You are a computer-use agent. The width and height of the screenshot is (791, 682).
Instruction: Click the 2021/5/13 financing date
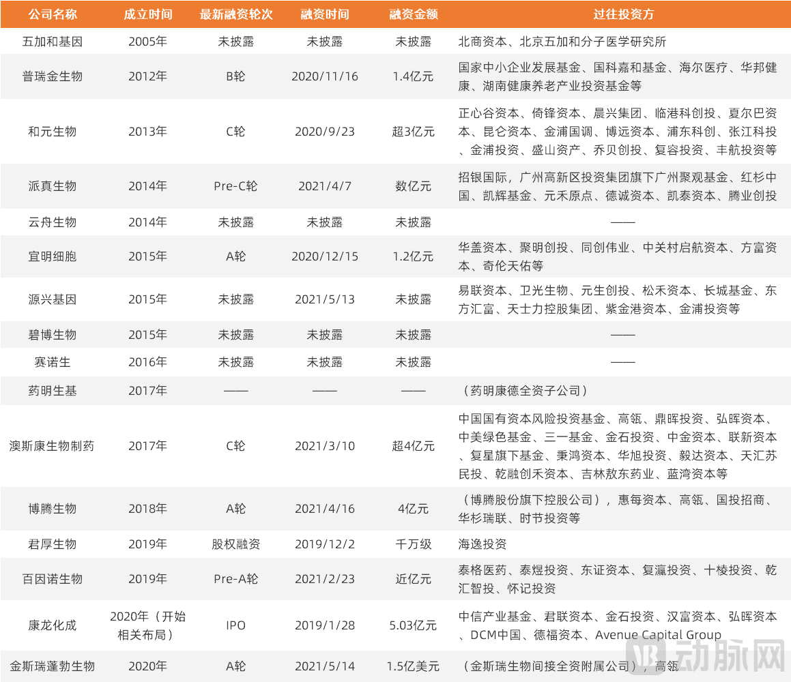(x=325, y=299)
